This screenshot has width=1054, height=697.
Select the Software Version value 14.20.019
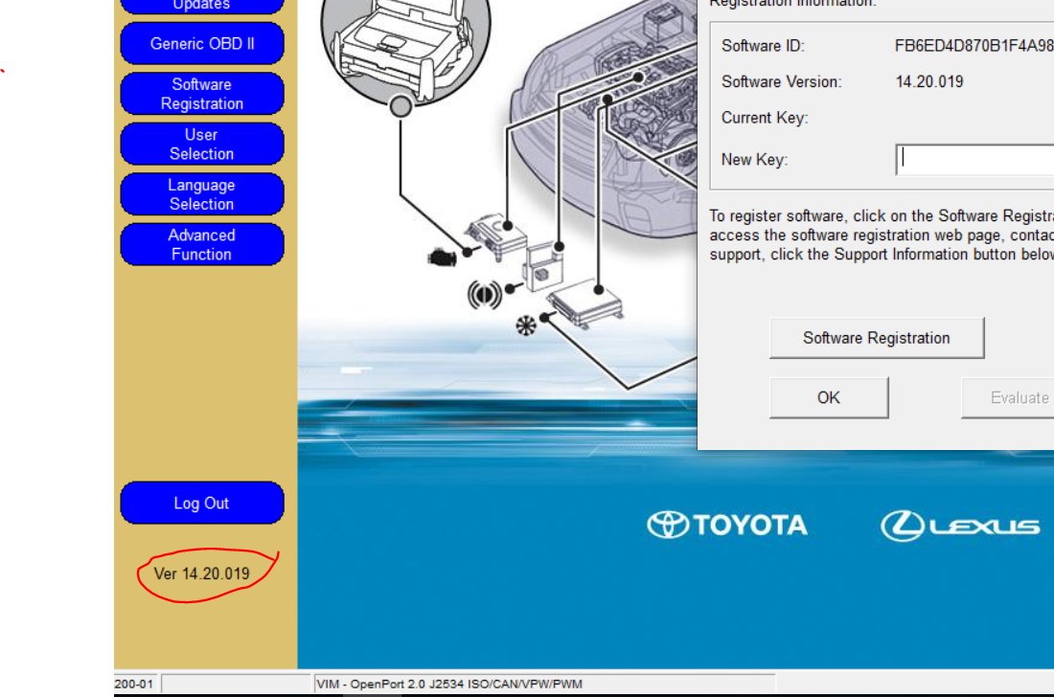(929, 82)
